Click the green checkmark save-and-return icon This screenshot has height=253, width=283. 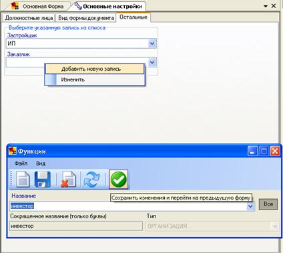coord(119,180)
